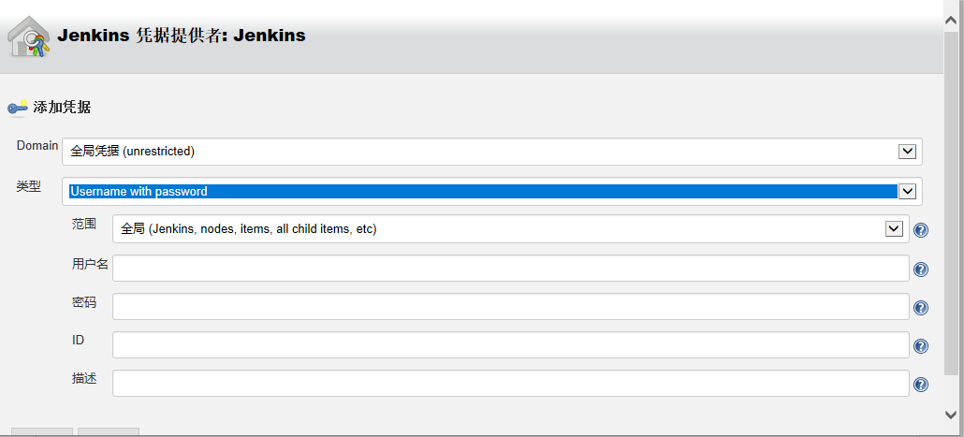This screenshot has width=964, height=437.
Task: Click the 描述 description field
Action: [510, 384]
